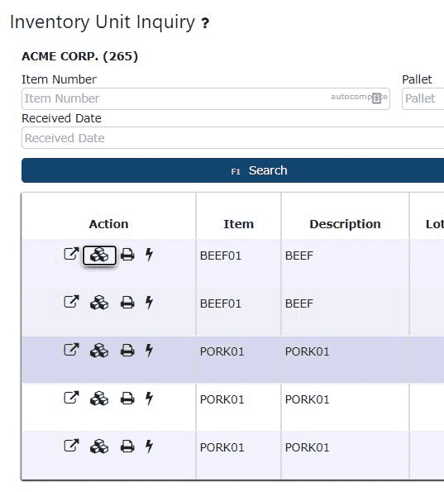
Task: Click the autocomplete icon in Item Number field
Action: coord(376,98)
